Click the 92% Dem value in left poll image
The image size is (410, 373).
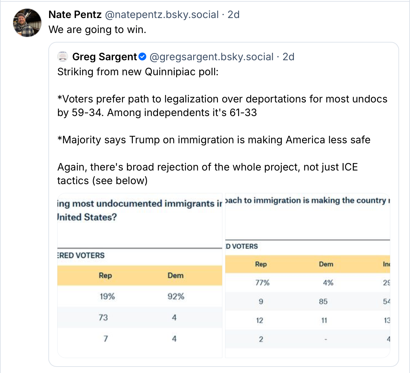tap(176, 296)
